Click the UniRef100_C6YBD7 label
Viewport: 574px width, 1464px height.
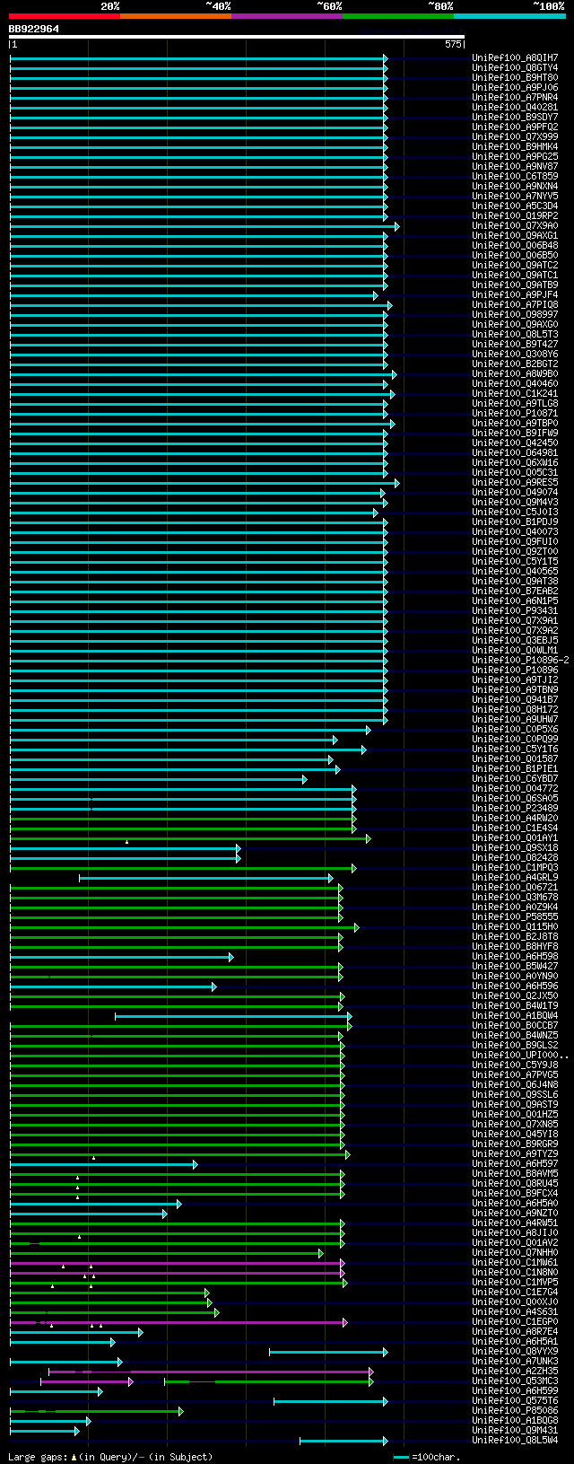(515, 779)
